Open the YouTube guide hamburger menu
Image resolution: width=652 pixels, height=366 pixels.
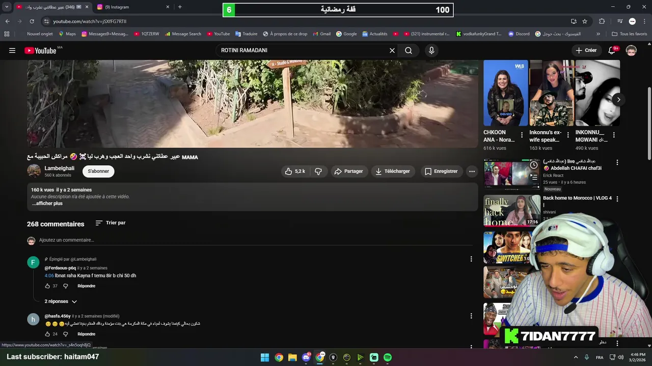[12, 50]
